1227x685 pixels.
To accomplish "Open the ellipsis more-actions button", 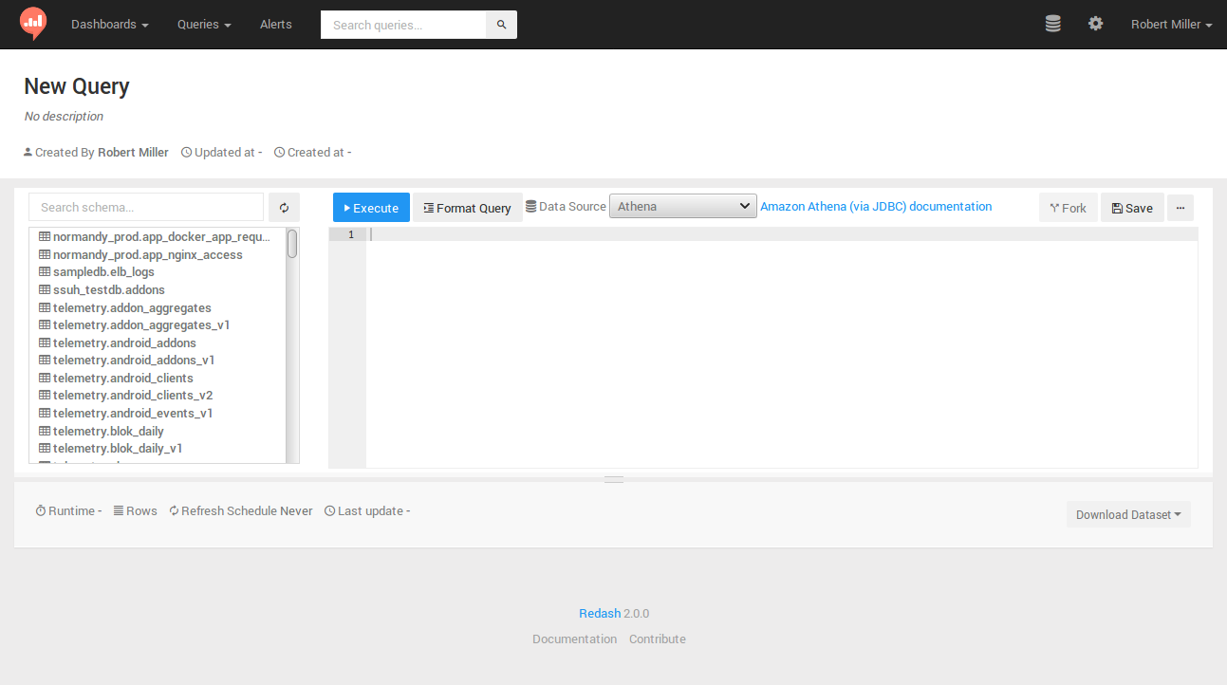I will tap(1180, 207).
